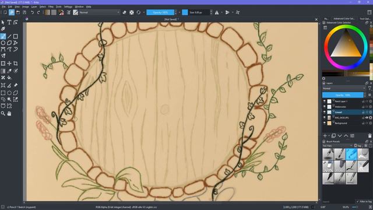Activate the Move tool
Image resolution: width=373 pixels, height=210 pixels.
coord(9,64)
